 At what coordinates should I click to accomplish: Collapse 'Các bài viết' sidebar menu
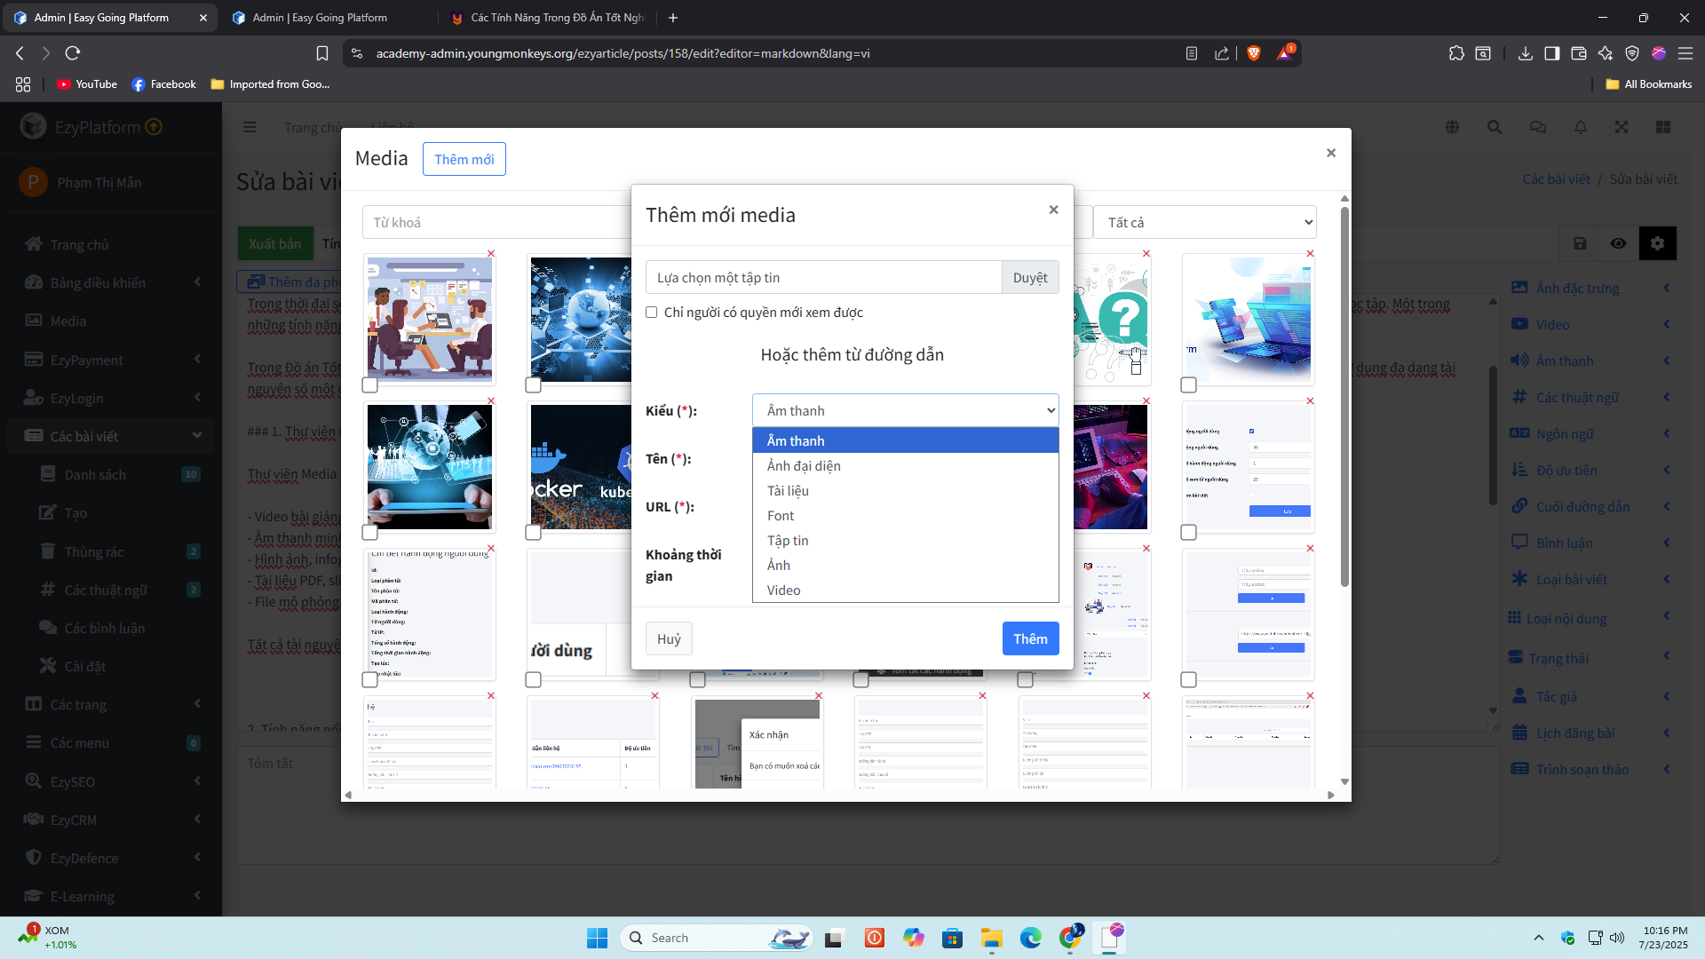click(111, 436)
